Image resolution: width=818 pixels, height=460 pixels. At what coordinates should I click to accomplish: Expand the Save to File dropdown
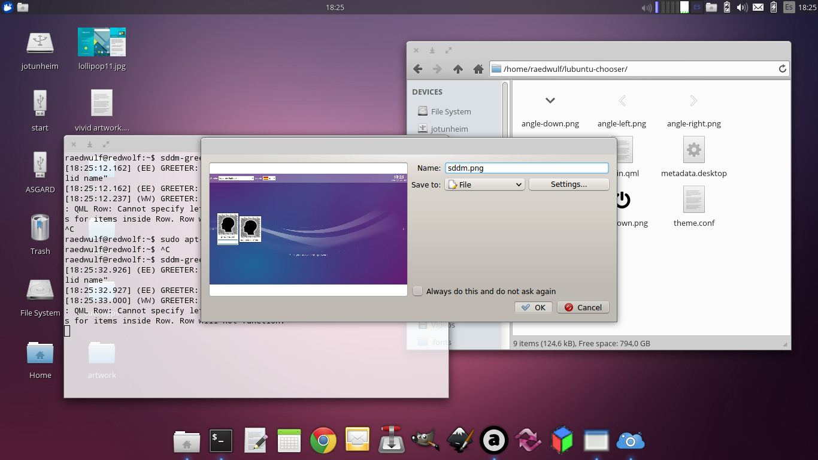(x=484, y=184)
